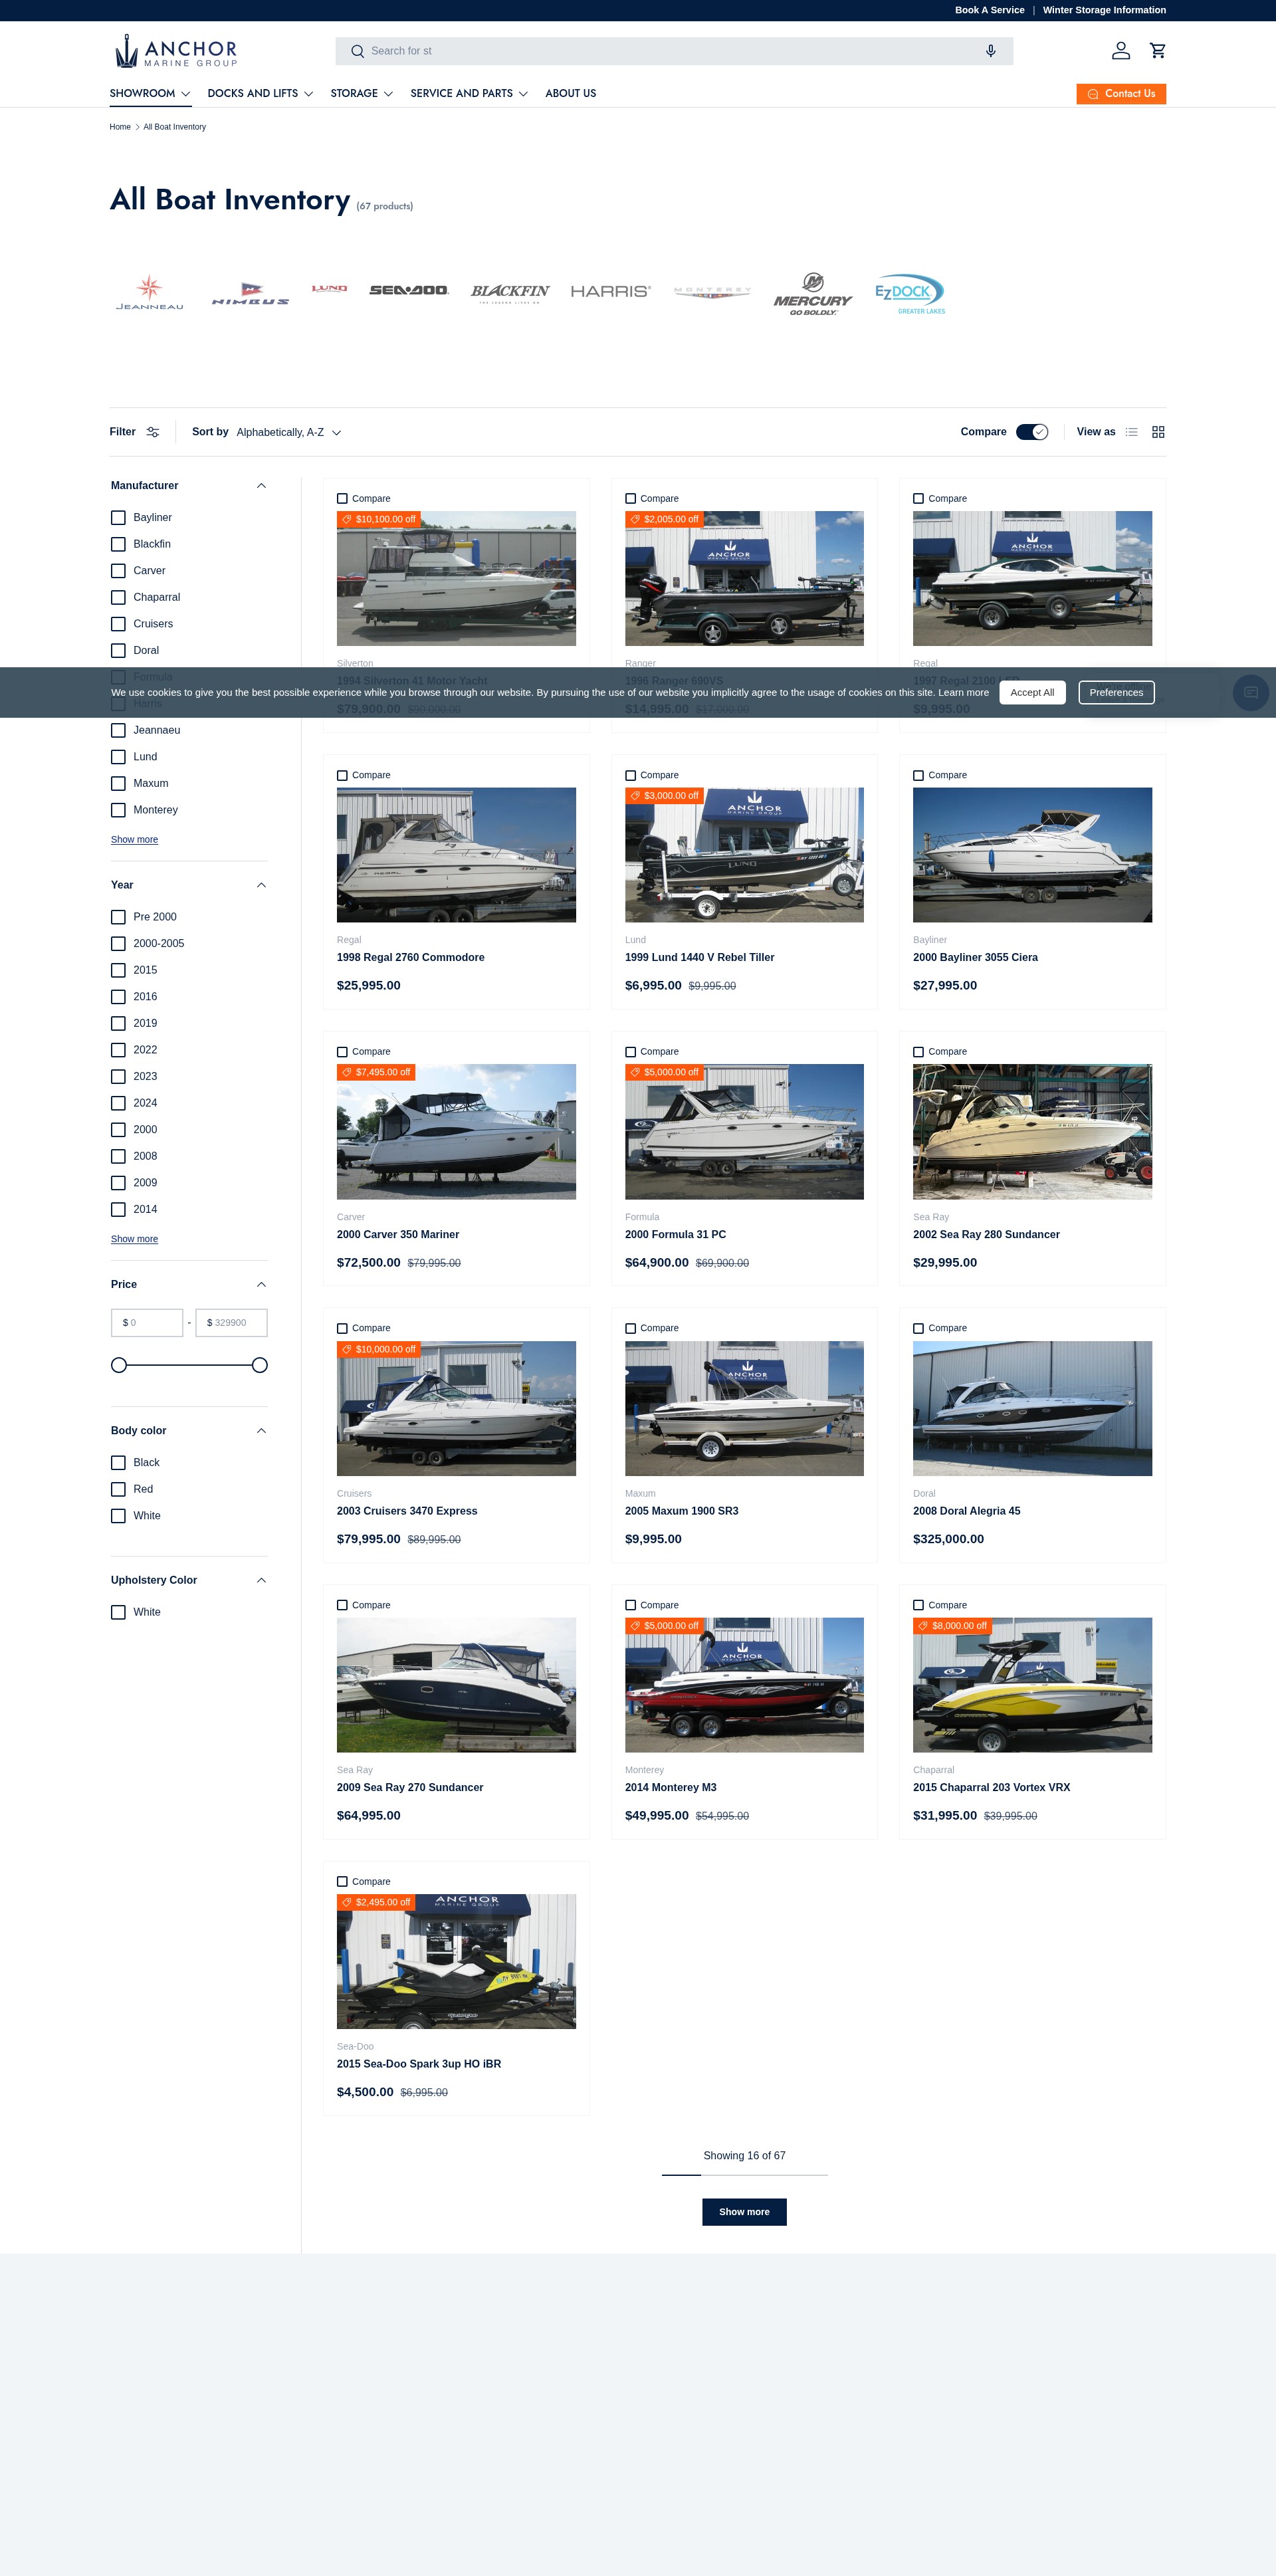
Task: Check the Red body color filter
Action: pyautogui.click(x=118, y=1490)
